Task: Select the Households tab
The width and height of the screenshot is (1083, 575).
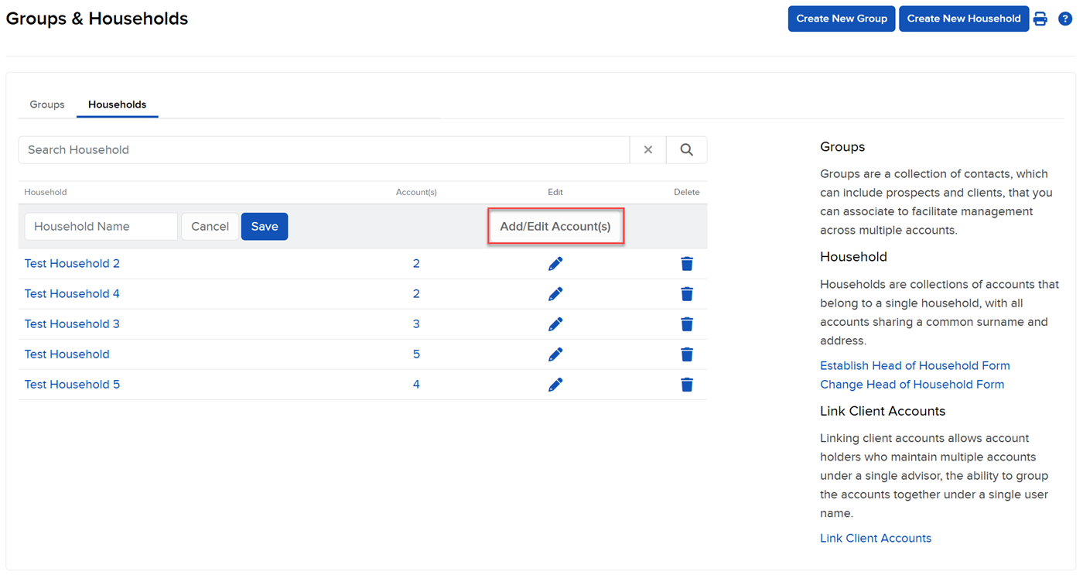Action: [118, 104]
